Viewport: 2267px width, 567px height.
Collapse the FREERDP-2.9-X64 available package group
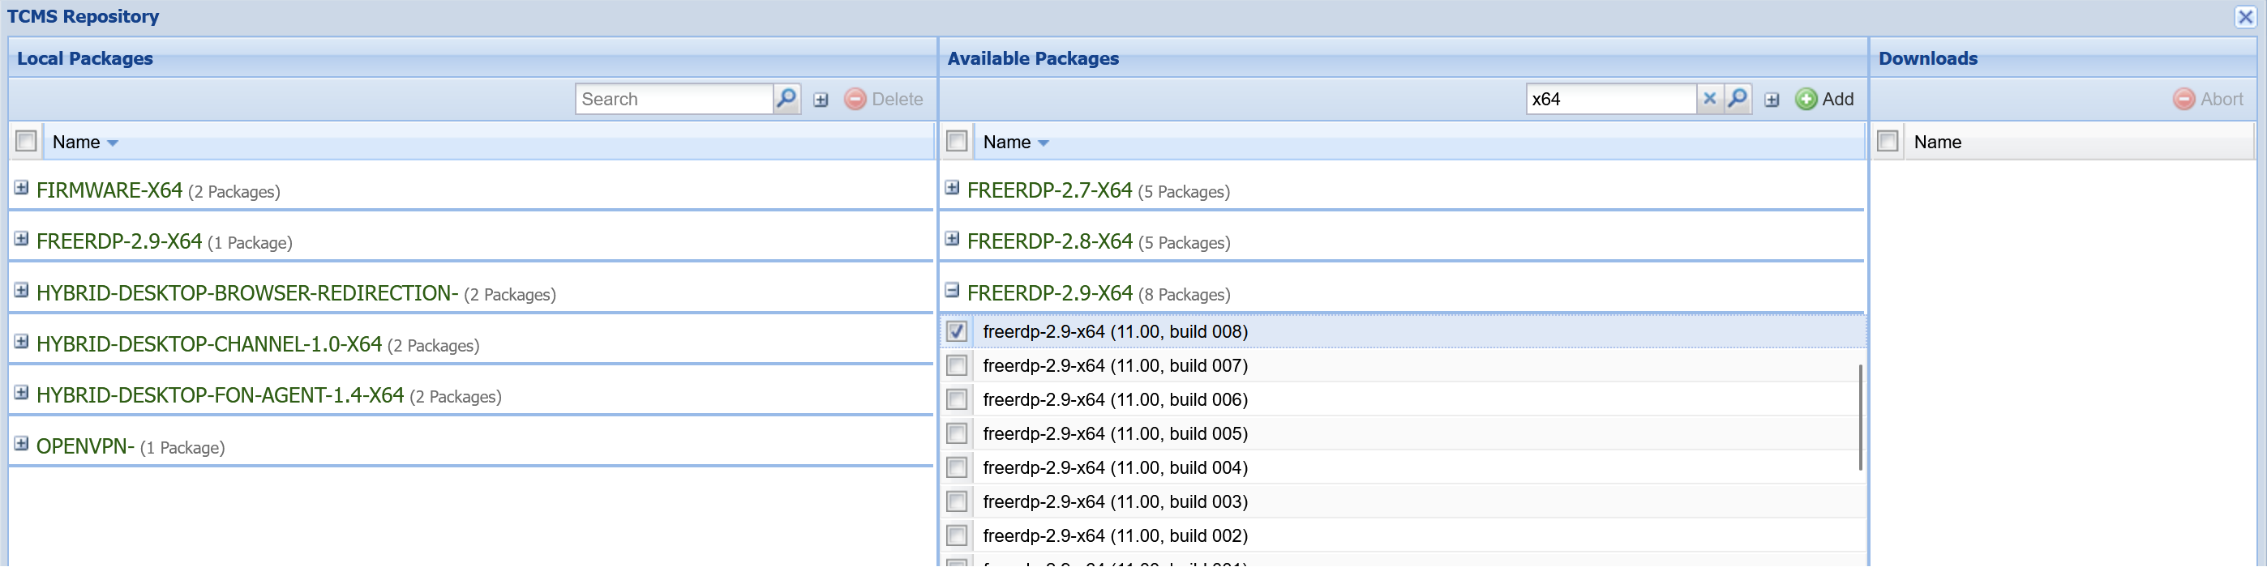coord(952,291)
